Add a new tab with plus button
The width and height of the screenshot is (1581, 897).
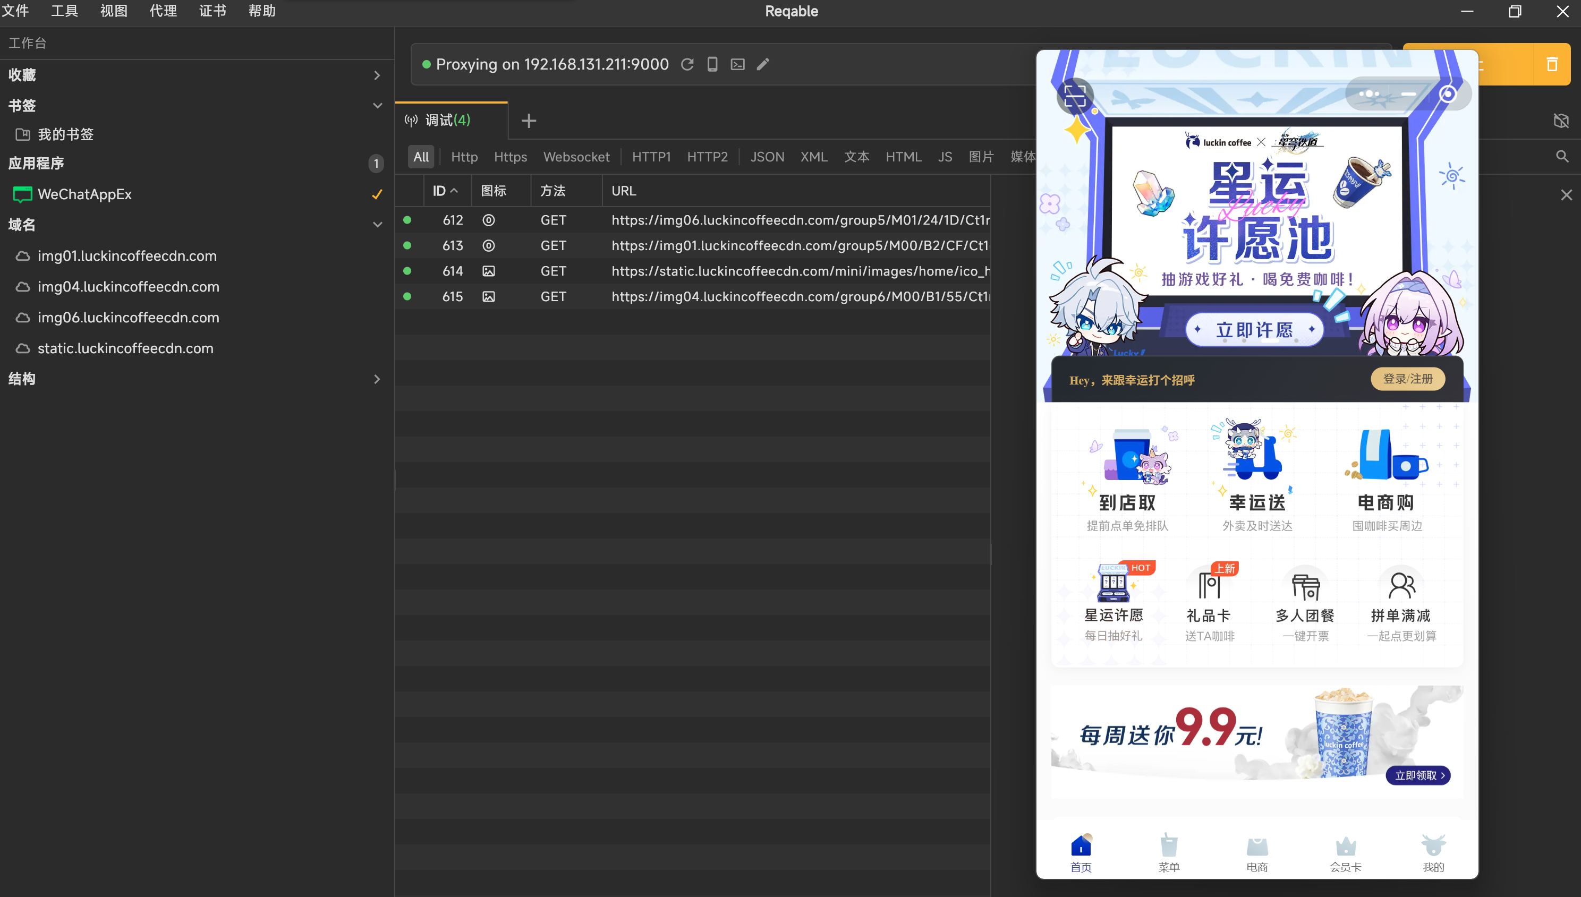pyautogui.click(x=529, y=121)
